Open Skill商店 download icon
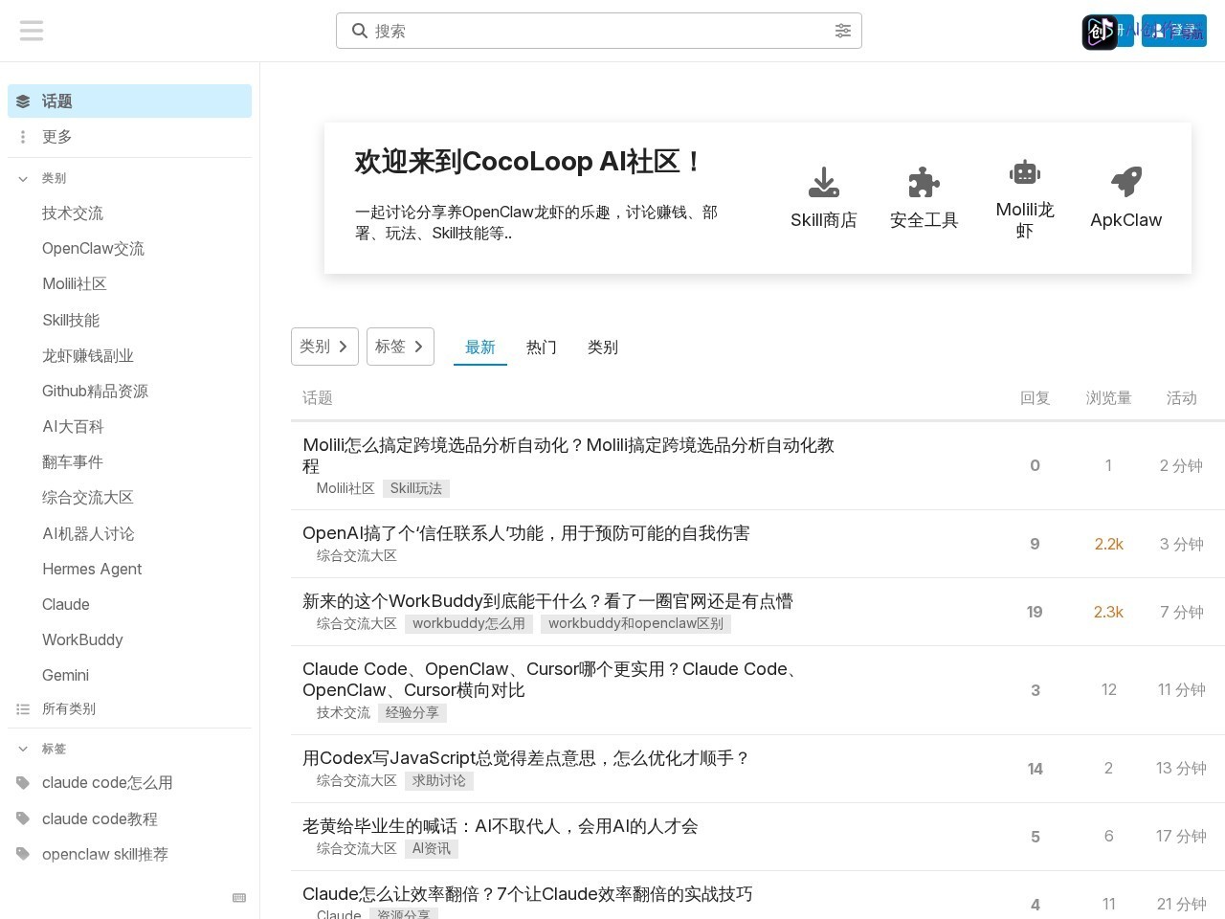The image size is (1225, 919). (824, 182)
